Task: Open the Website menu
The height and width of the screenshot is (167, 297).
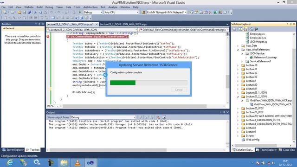Action: [x=29, y=7]
